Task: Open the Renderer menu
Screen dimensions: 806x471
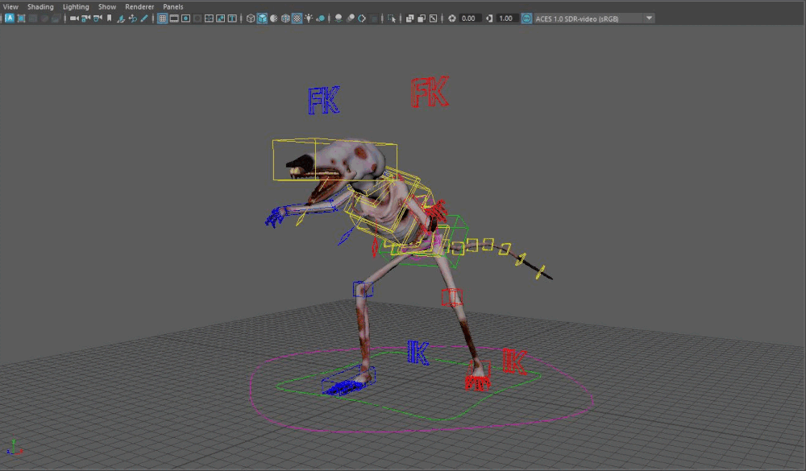Action: [139, 6]
